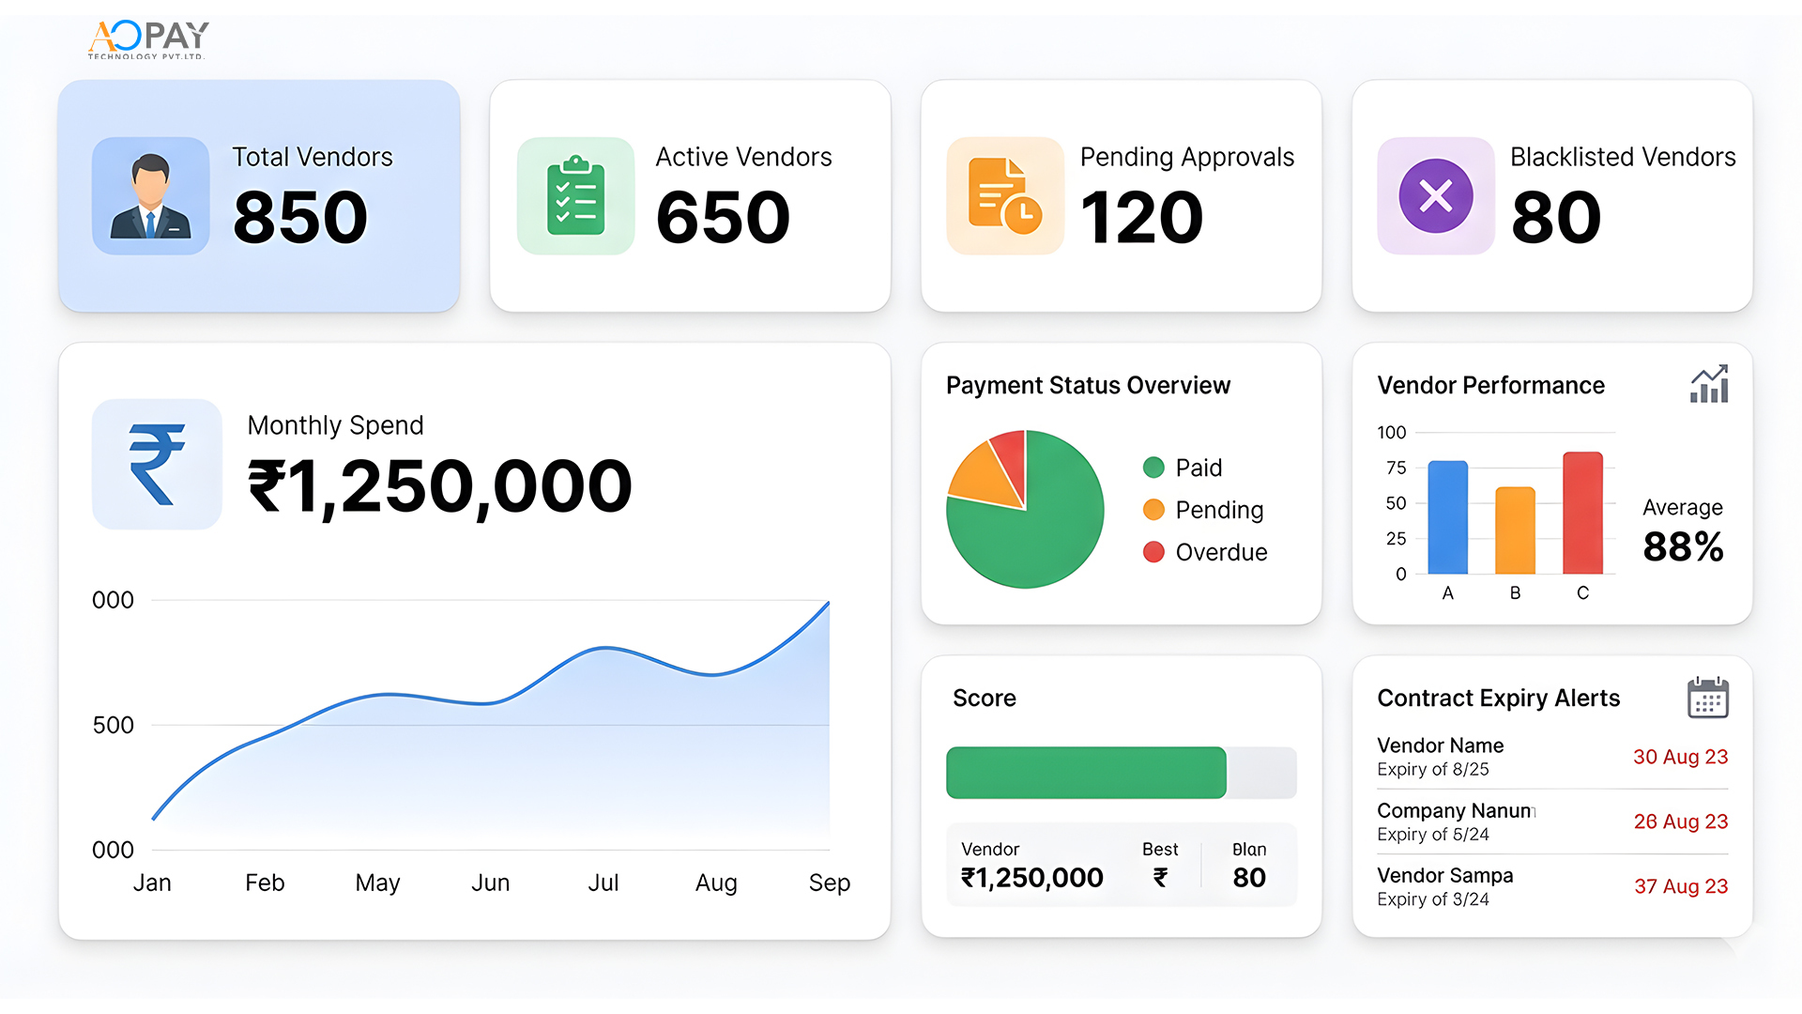Click the green Paid slice of pie chart
This screenshot has width=1802, height=1014.
1042,540
